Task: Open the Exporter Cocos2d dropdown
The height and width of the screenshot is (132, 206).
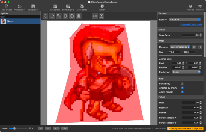Action: (184, 19)
